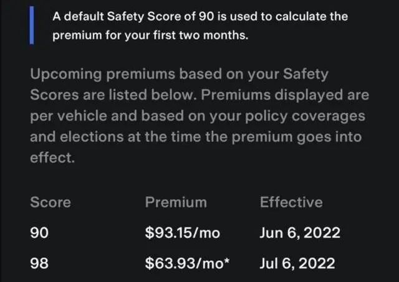
Task: Select score value 90
Action: pyautogui.click(x=39, y=233)
